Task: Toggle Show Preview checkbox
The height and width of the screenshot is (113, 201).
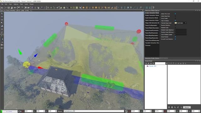Action: (175, 37)
